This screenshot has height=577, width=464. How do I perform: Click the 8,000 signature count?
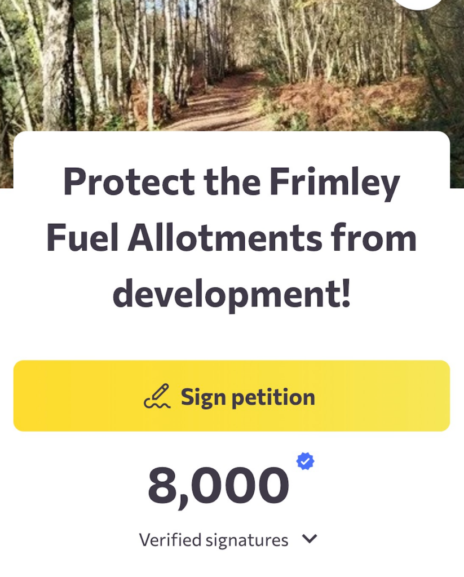218,486
